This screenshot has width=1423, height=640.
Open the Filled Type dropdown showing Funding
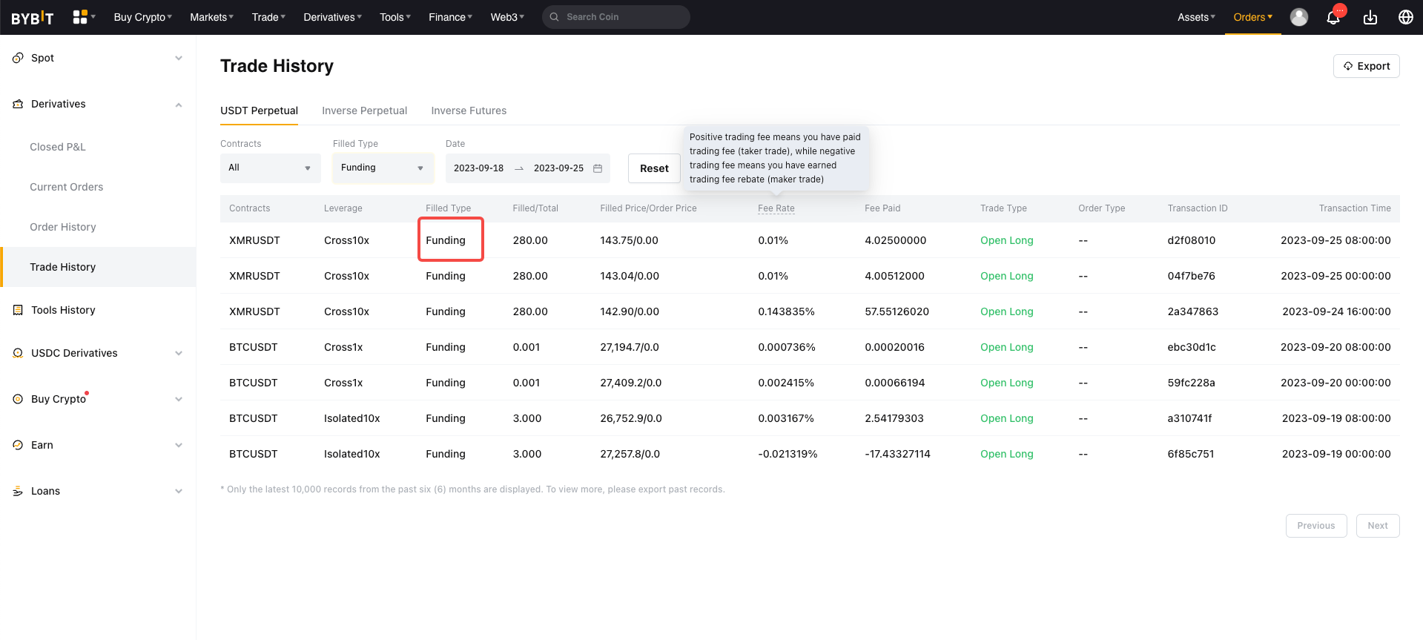[x=382, y=168]
